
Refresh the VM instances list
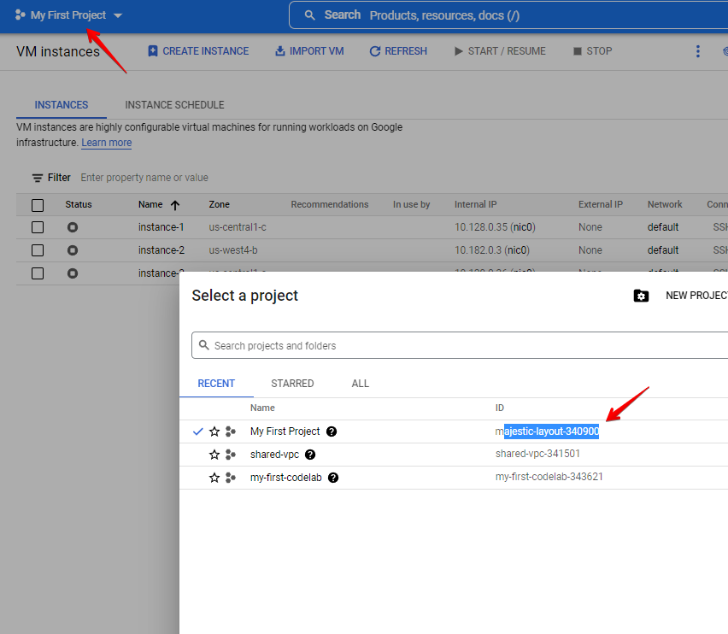pyautogui.click(x=398, y=51)
